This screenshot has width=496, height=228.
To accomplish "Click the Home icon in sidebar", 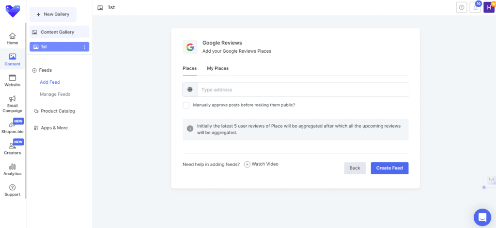I will click(13, 36).
